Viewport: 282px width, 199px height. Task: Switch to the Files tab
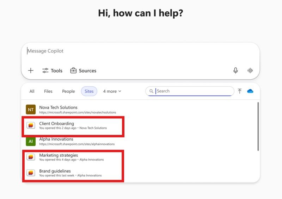pos(48,91)
